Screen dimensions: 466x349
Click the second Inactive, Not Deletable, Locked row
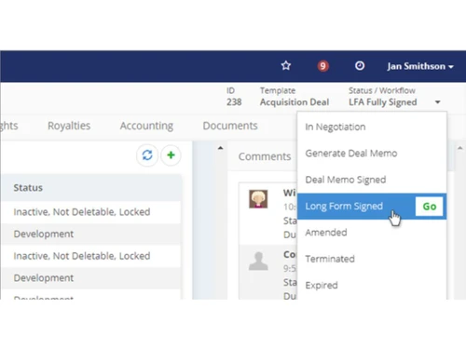coord(91,256)
